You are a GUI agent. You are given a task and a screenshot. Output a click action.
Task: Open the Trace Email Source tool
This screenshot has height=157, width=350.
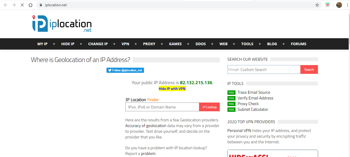click(x=254, y=92)
